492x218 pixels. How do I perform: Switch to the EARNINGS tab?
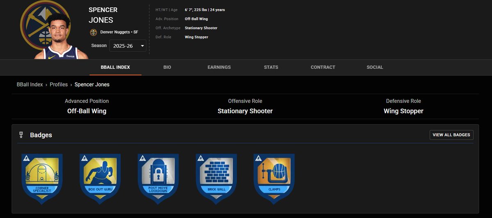pyautogui.click(x=219, y=67)
